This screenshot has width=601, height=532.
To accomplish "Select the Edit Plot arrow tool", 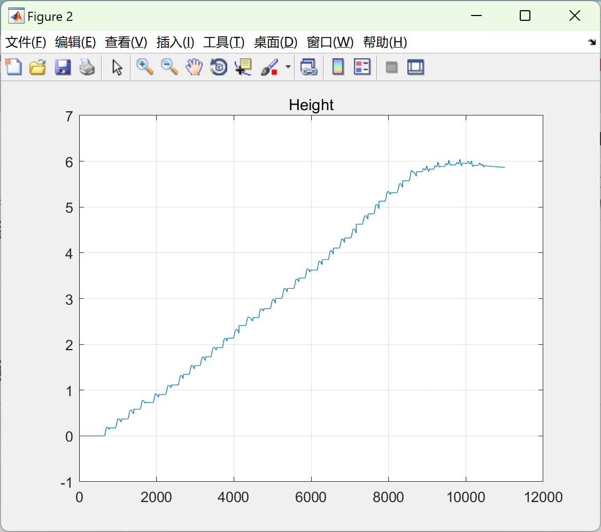I will [117, 67].
